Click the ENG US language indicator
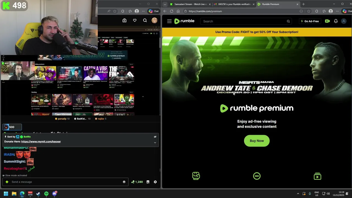 (317, 194)
